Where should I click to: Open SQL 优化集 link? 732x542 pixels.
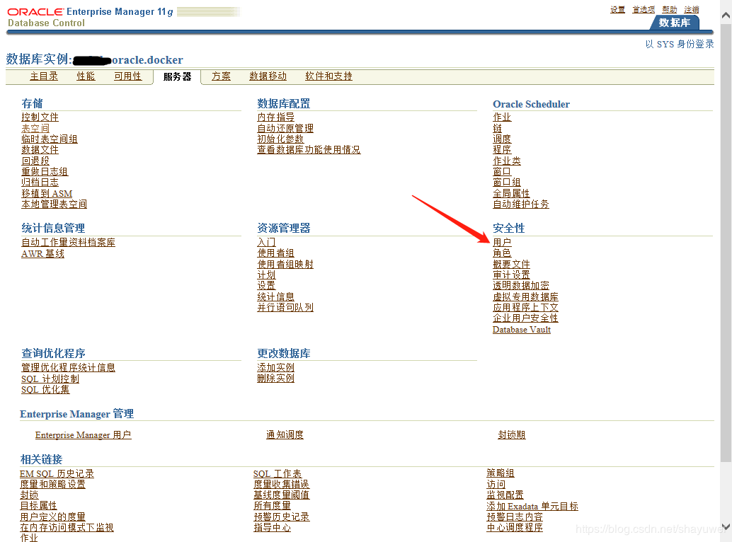tap(46, 390)
